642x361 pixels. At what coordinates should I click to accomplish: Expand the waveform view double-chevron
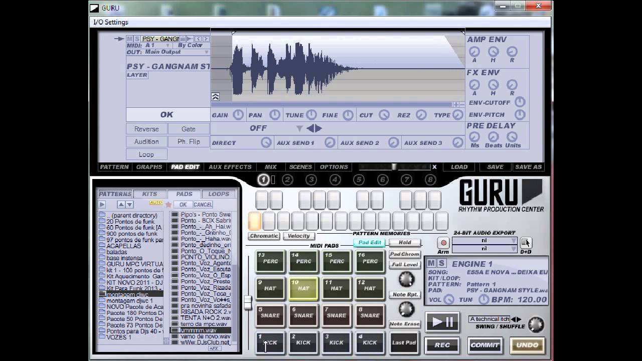pyautogui.click(x=215, y=97)
